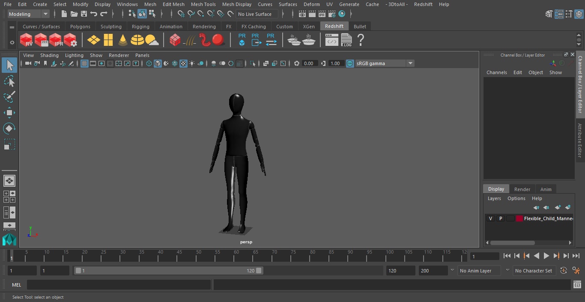Screen dimensions: 585x302
Task: Open the sRGB gamma view transform dropdown
Action: (x=384, y=63)
